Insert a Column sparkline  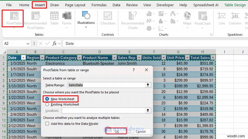pos(235,18)
